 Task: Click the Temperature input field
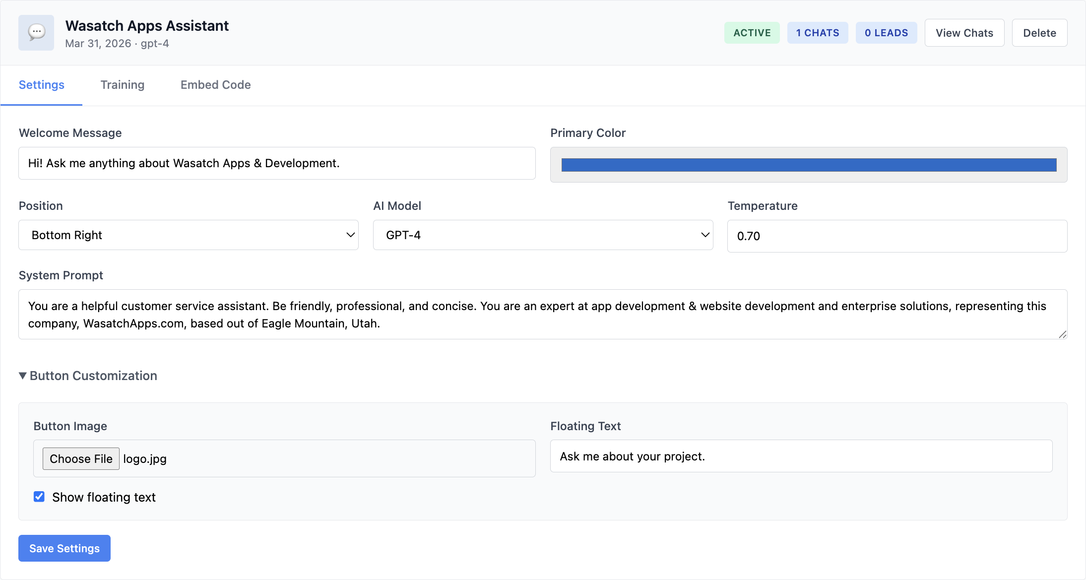[x=897, y=236]
